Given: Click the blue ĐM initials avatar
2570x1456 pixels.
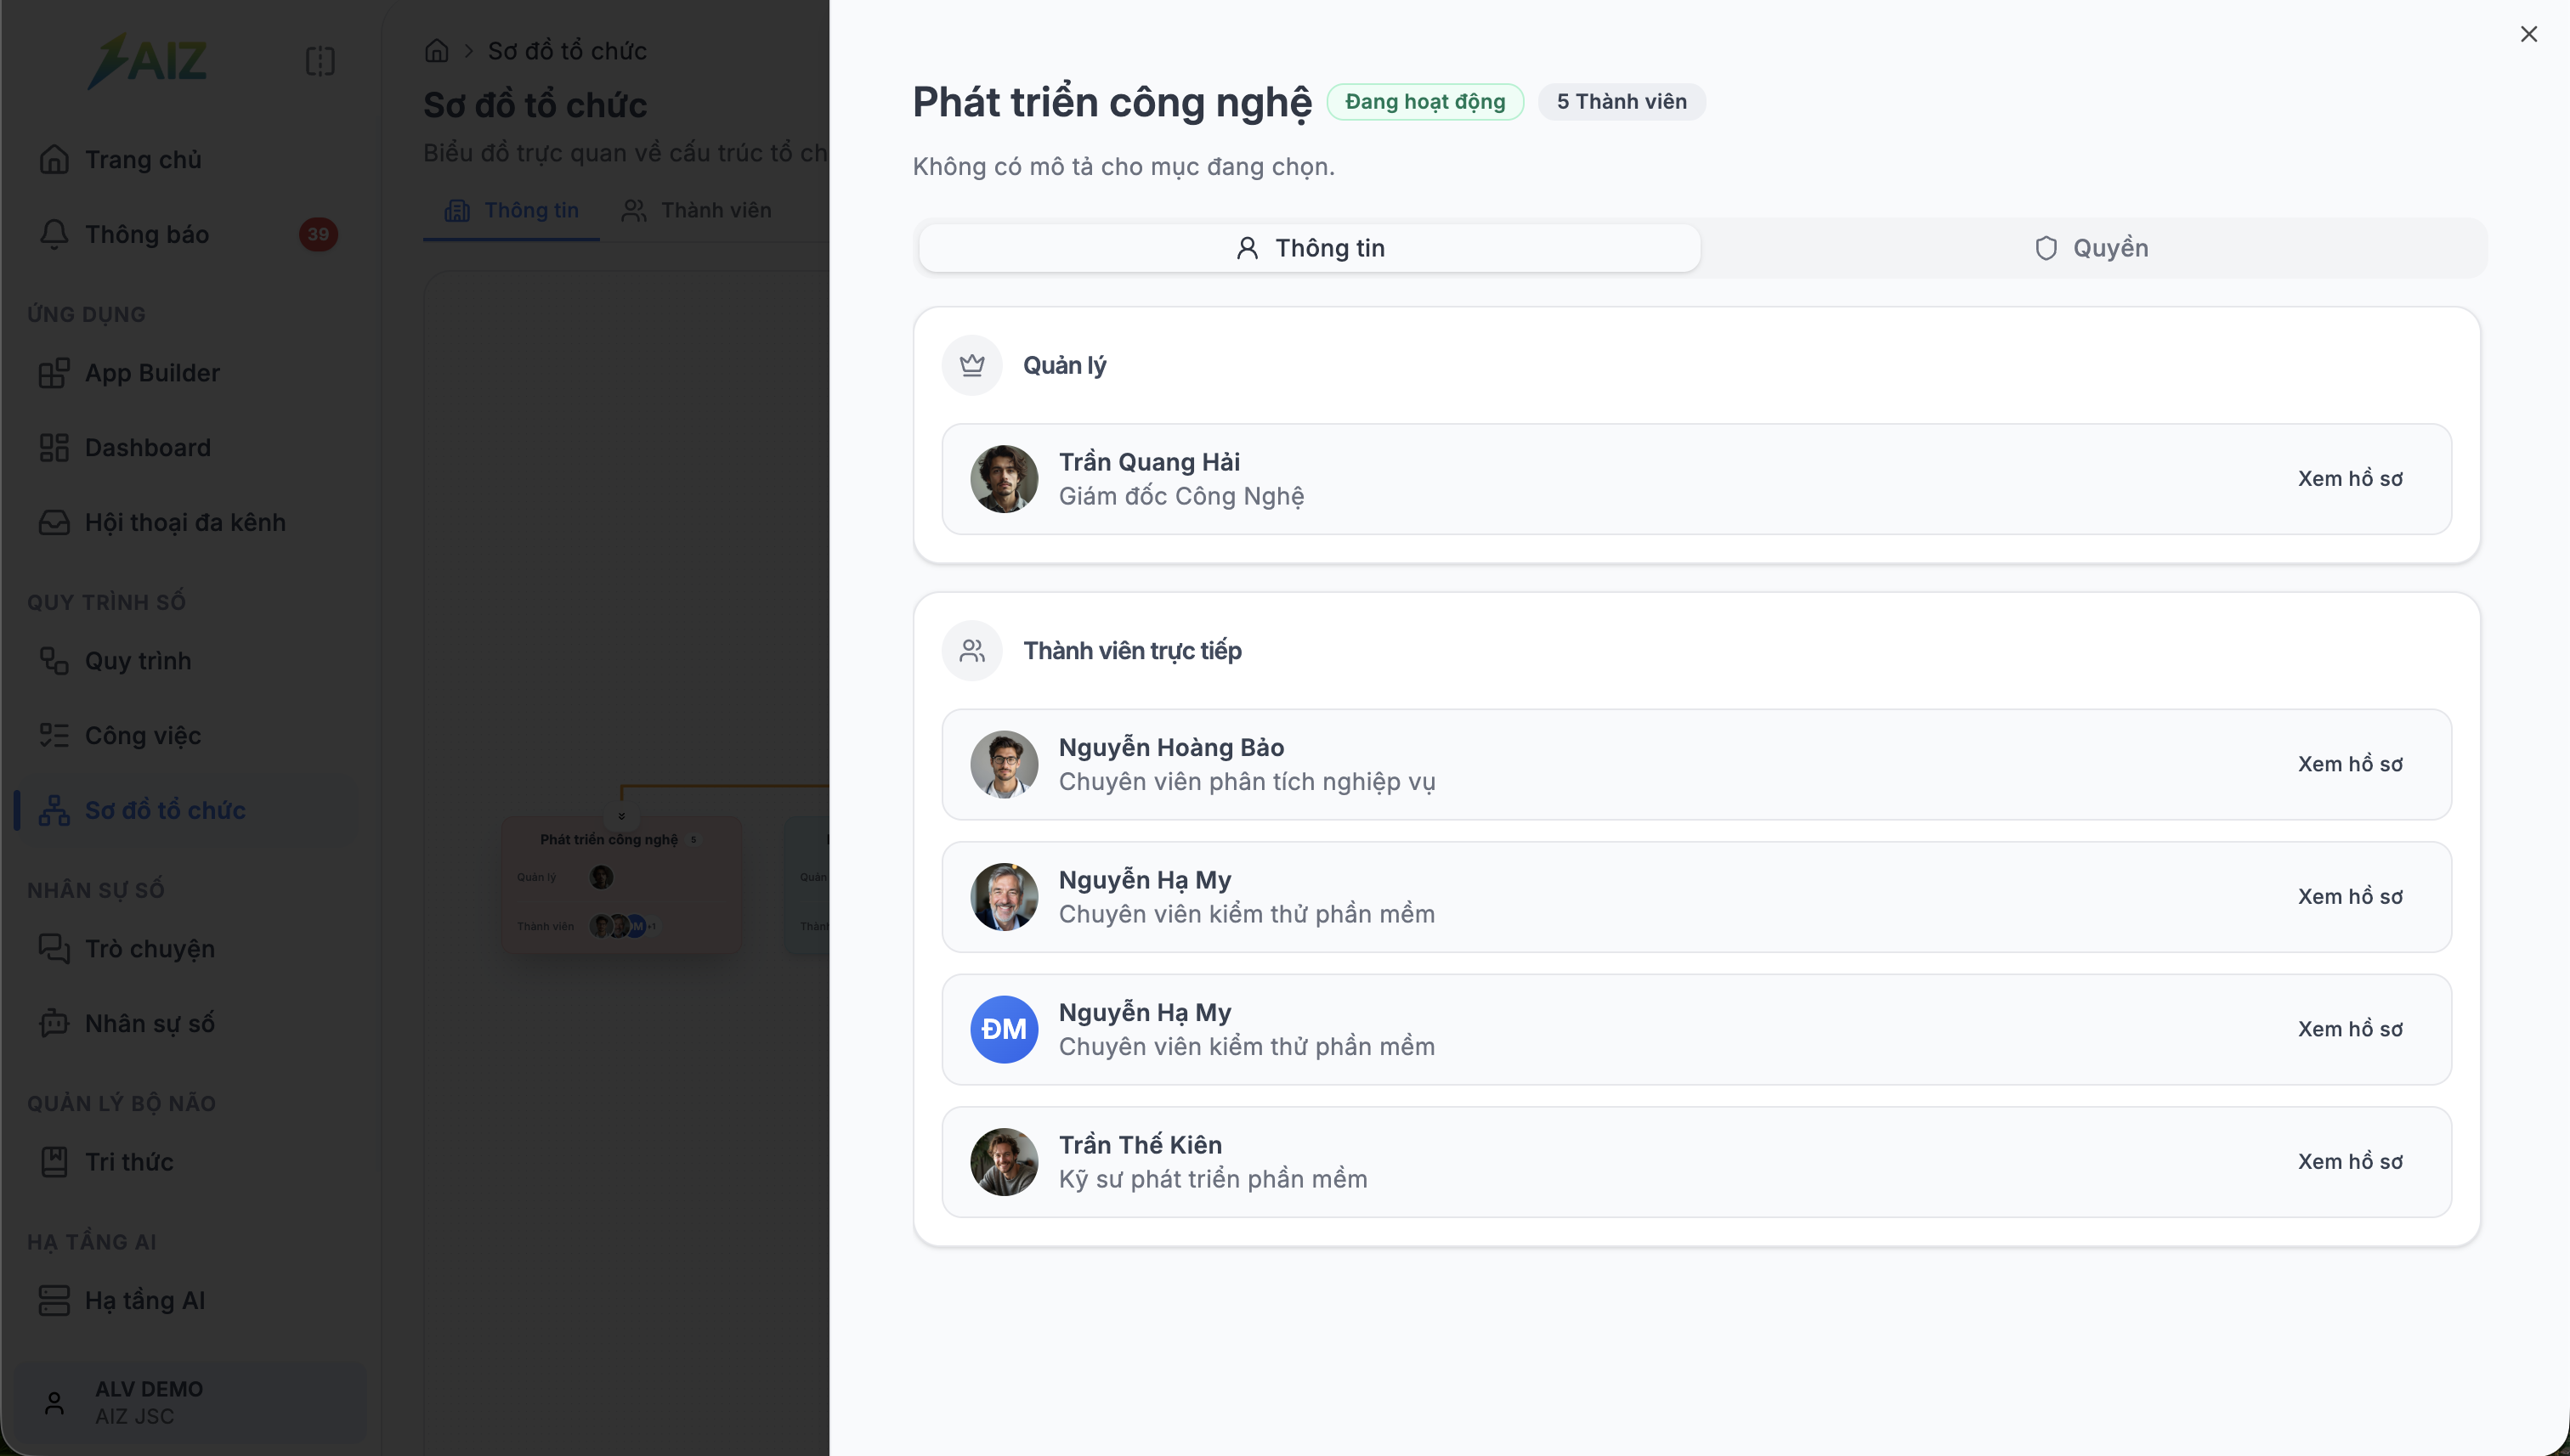Looking at the screenshot, I should pyautogui.click(x=1004, y=1029).
